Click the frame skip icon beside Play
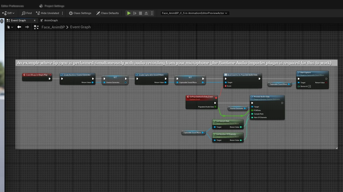Viewport: 343px width, 192px height. [x=135, y=13]
